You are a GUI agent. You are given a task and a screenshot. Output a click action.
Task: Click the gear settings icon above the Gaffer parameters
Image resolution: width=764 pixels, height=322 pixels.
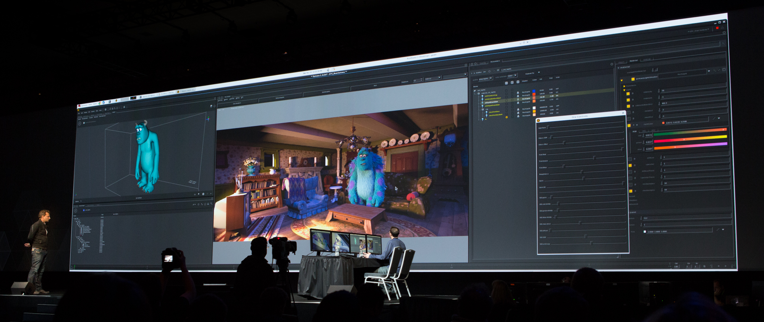(489, 71)
